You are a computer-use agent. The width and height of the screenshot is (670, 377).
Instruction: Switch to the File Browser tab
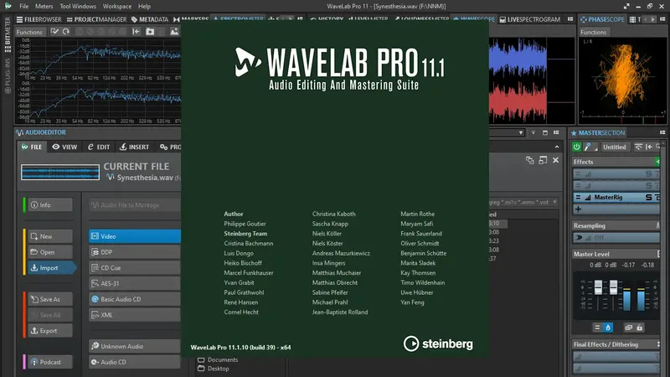pos(39,19)
